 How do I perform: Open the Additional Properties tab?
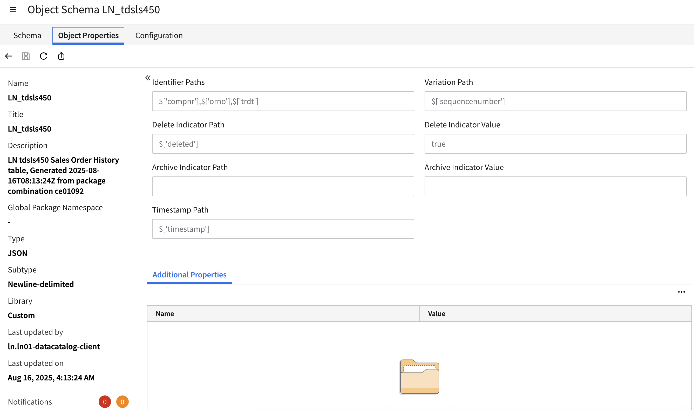[189, 275]
